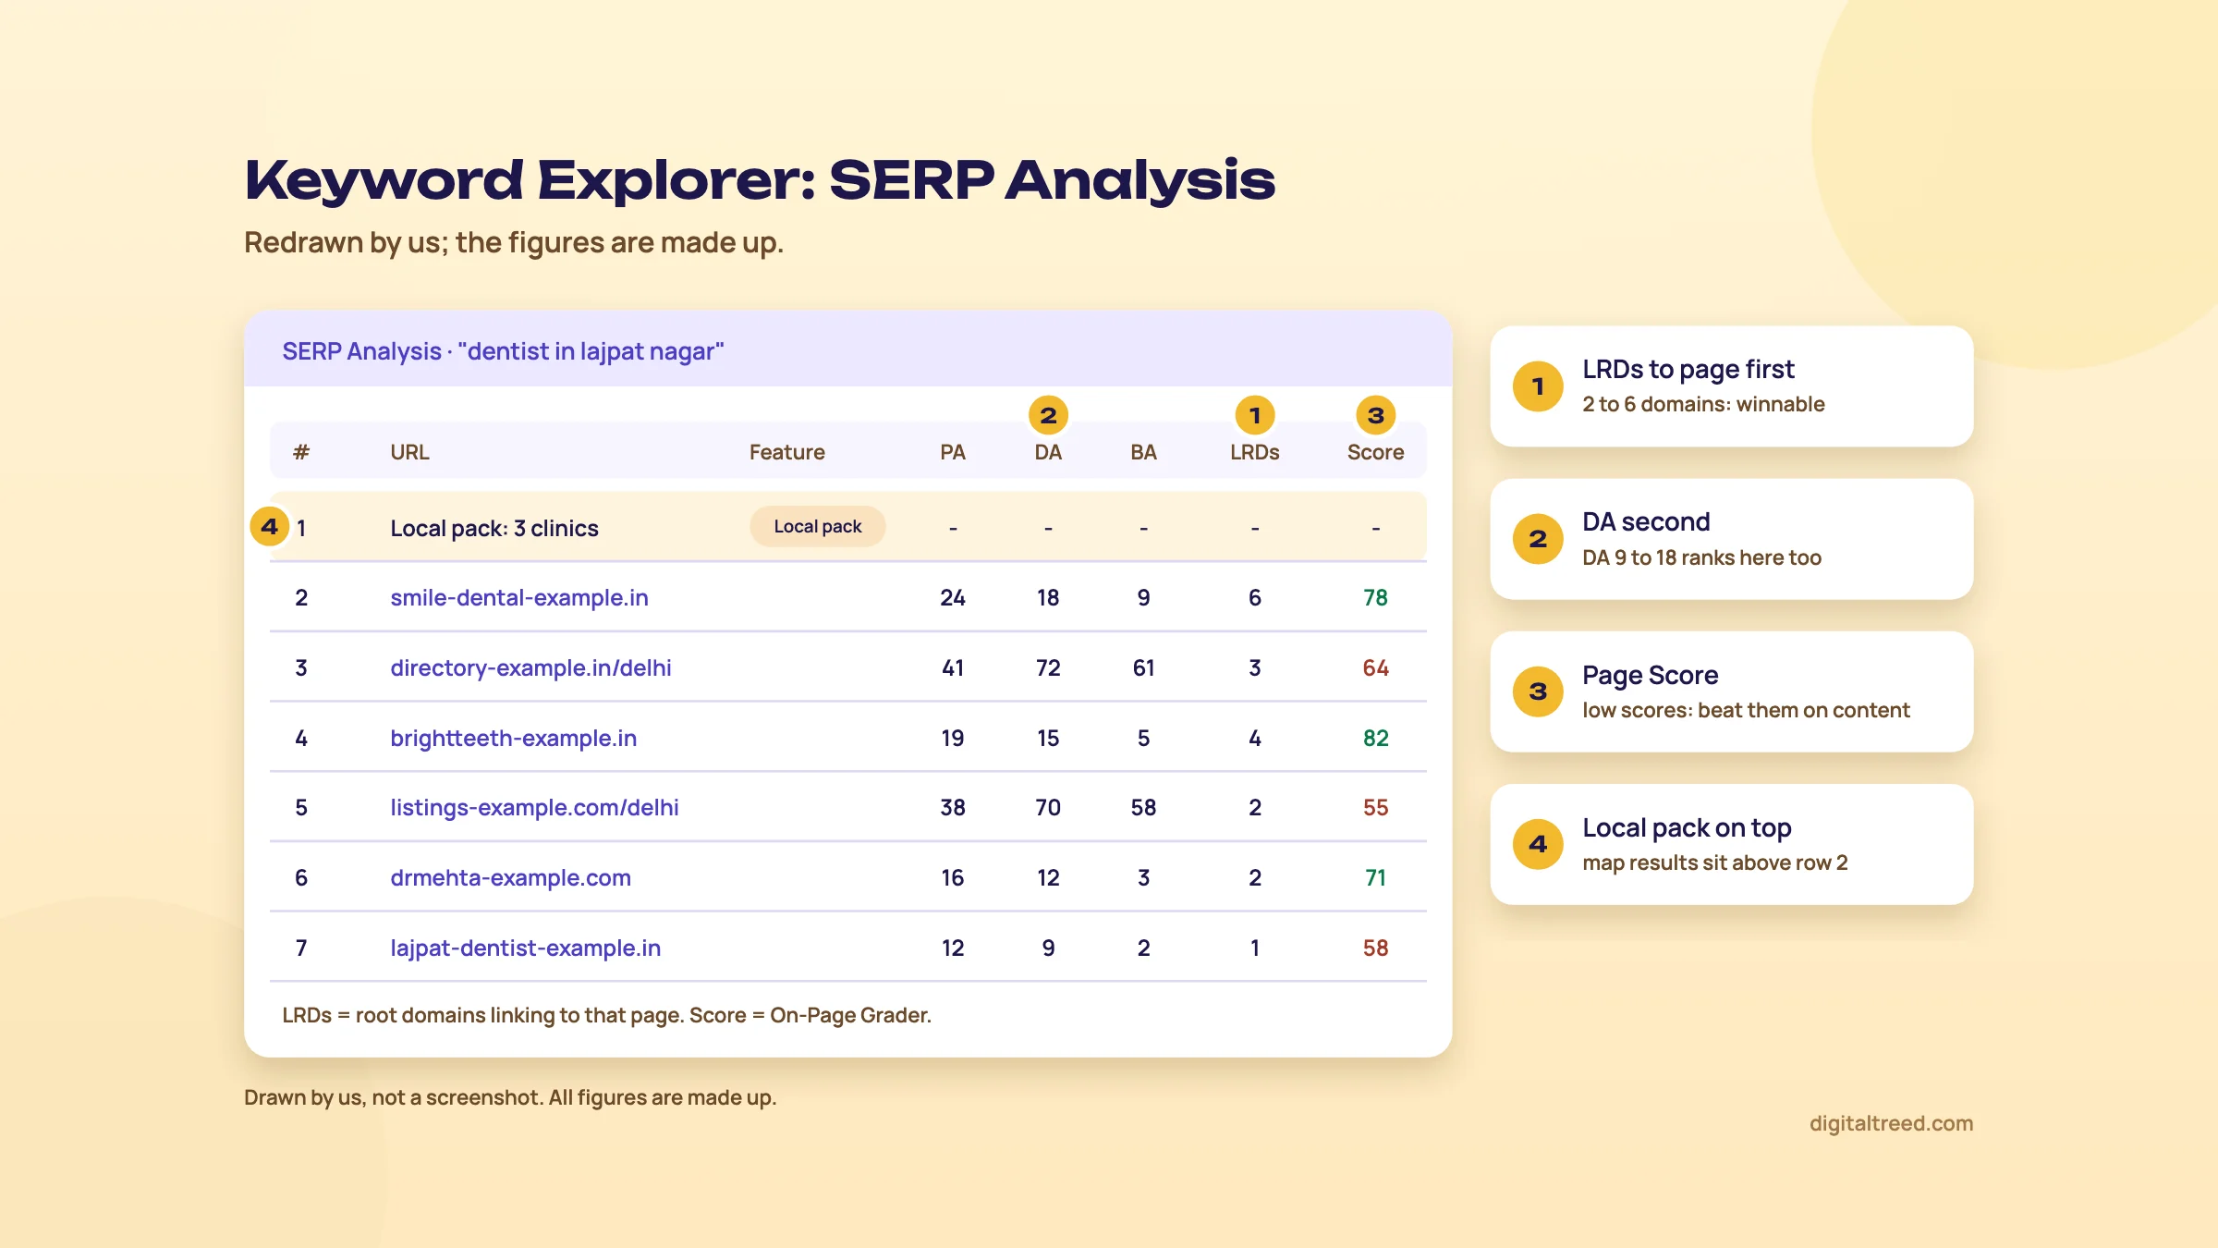Click the Feature column header
The height and width of the screenshot is (1248, 2218).
point(786,452)
